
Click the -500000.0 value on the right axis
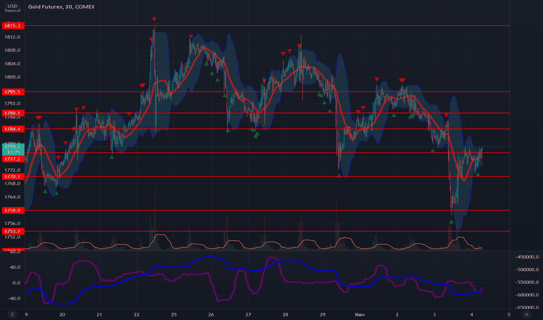(527, 269)
